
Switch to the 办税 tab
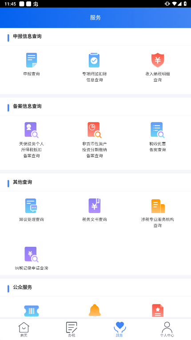point(72,329)
